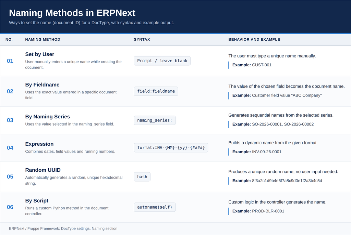Click the 'hash' syntax chip
The width and height of the screenshot is (351, 235).
click(x=142, y=177)
